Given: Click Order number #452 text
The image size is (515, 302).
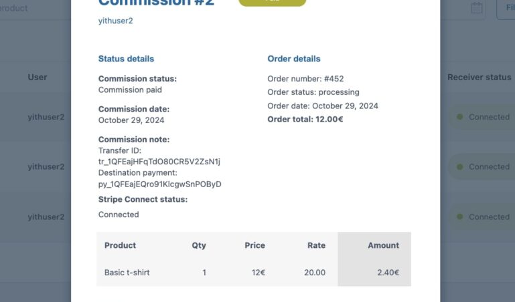Looking at the screenshot, I should point(305,79).
